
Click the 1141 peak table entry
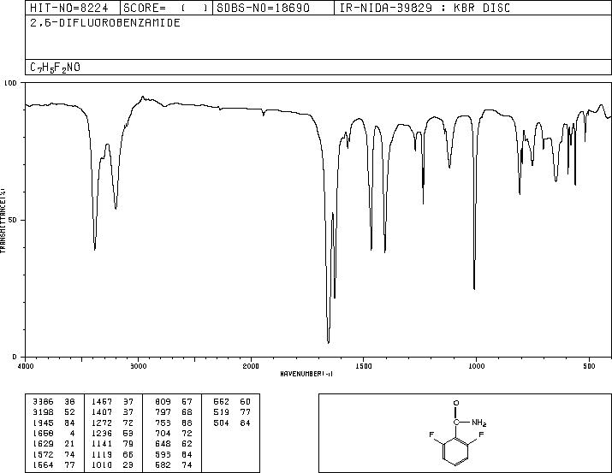112,444
